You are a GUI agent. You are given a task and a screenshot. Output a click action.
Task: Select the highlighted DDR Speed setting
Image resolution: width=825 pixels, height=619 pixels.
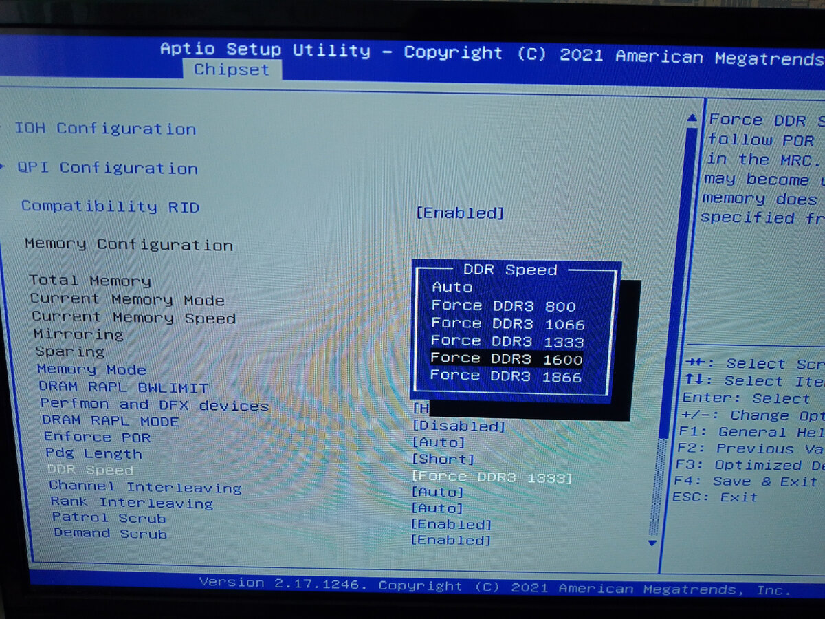90,470
